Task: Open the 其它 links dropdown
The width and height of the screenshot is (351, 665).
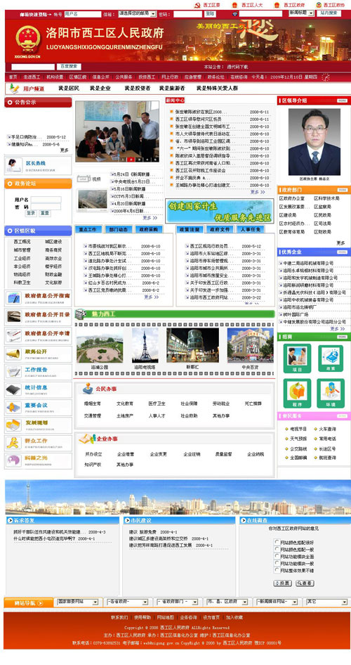Action: [x=327, y=602]
